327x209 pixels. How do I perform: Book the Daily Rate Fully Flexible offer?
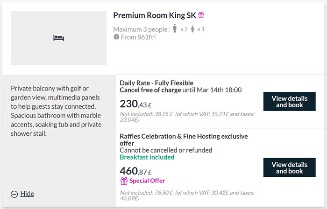pyautogui.click(x=289, y=101)
